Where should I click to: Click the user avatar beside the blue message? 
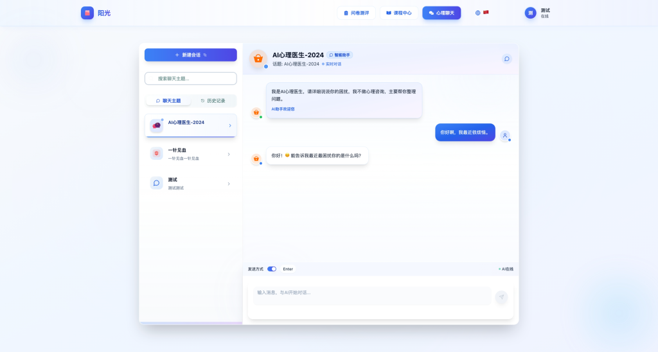505,136
